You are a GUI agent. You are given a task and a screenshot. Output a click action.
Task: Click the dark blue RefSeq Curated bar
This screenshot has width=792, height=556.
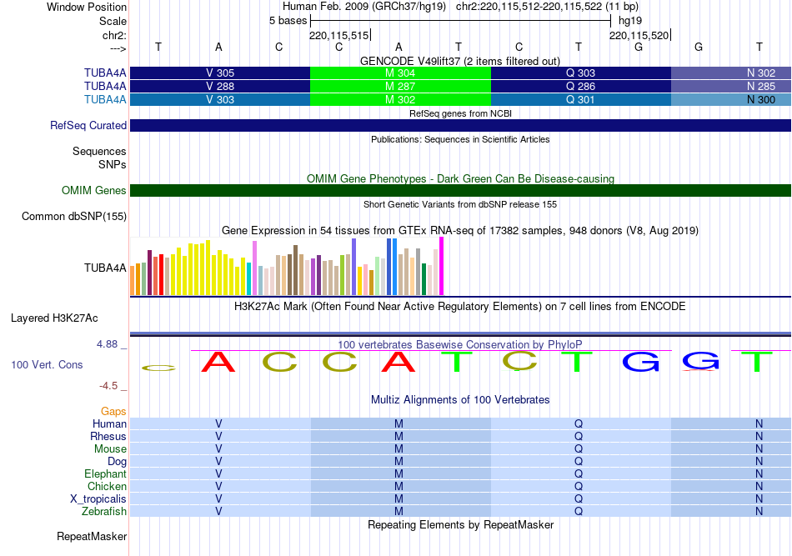[461, 125]
